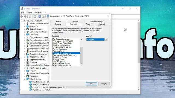Click the Device Manager window scroll down arrow

139,89
